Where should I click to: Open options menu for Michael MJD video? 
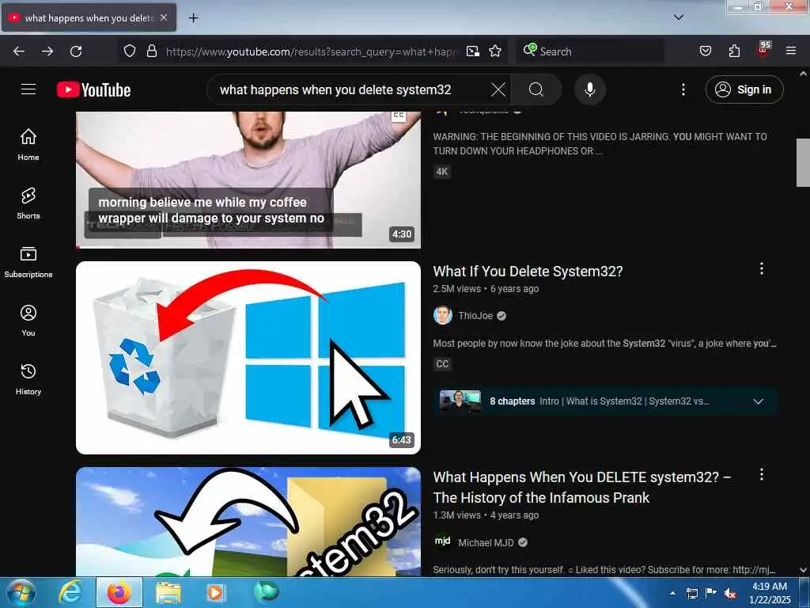pyautogui.click(x=762, y=475)
